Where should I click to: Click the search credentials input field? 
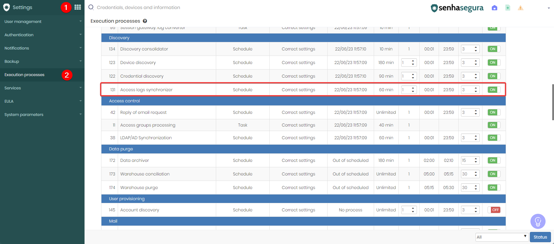[x=138, y=8]
